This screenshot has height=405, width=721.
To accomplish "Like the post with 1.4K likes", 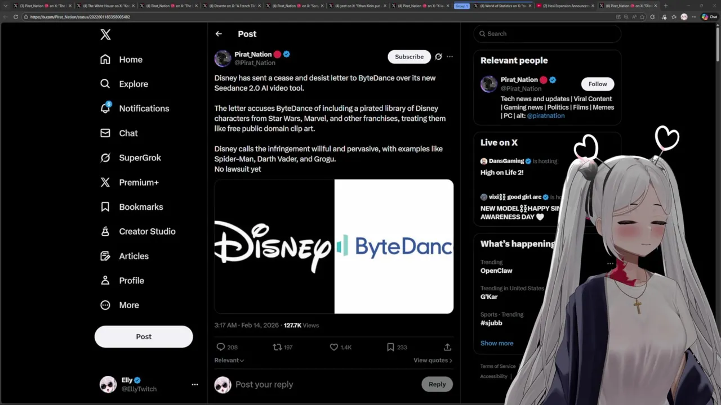I will click(x=334, y=347).
